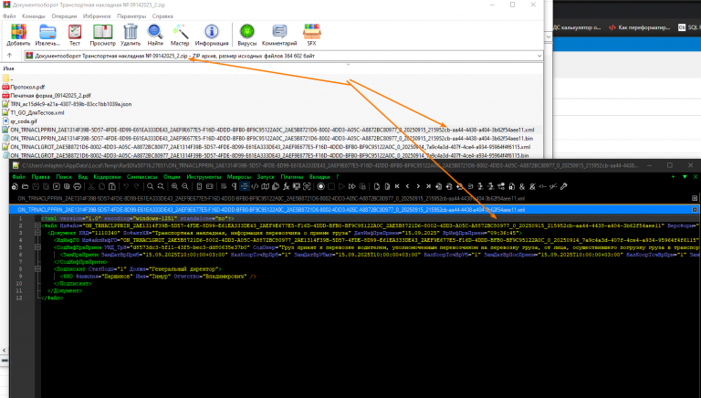Select ON_TRNACLGROT .xml file in archive

[267, 147]
